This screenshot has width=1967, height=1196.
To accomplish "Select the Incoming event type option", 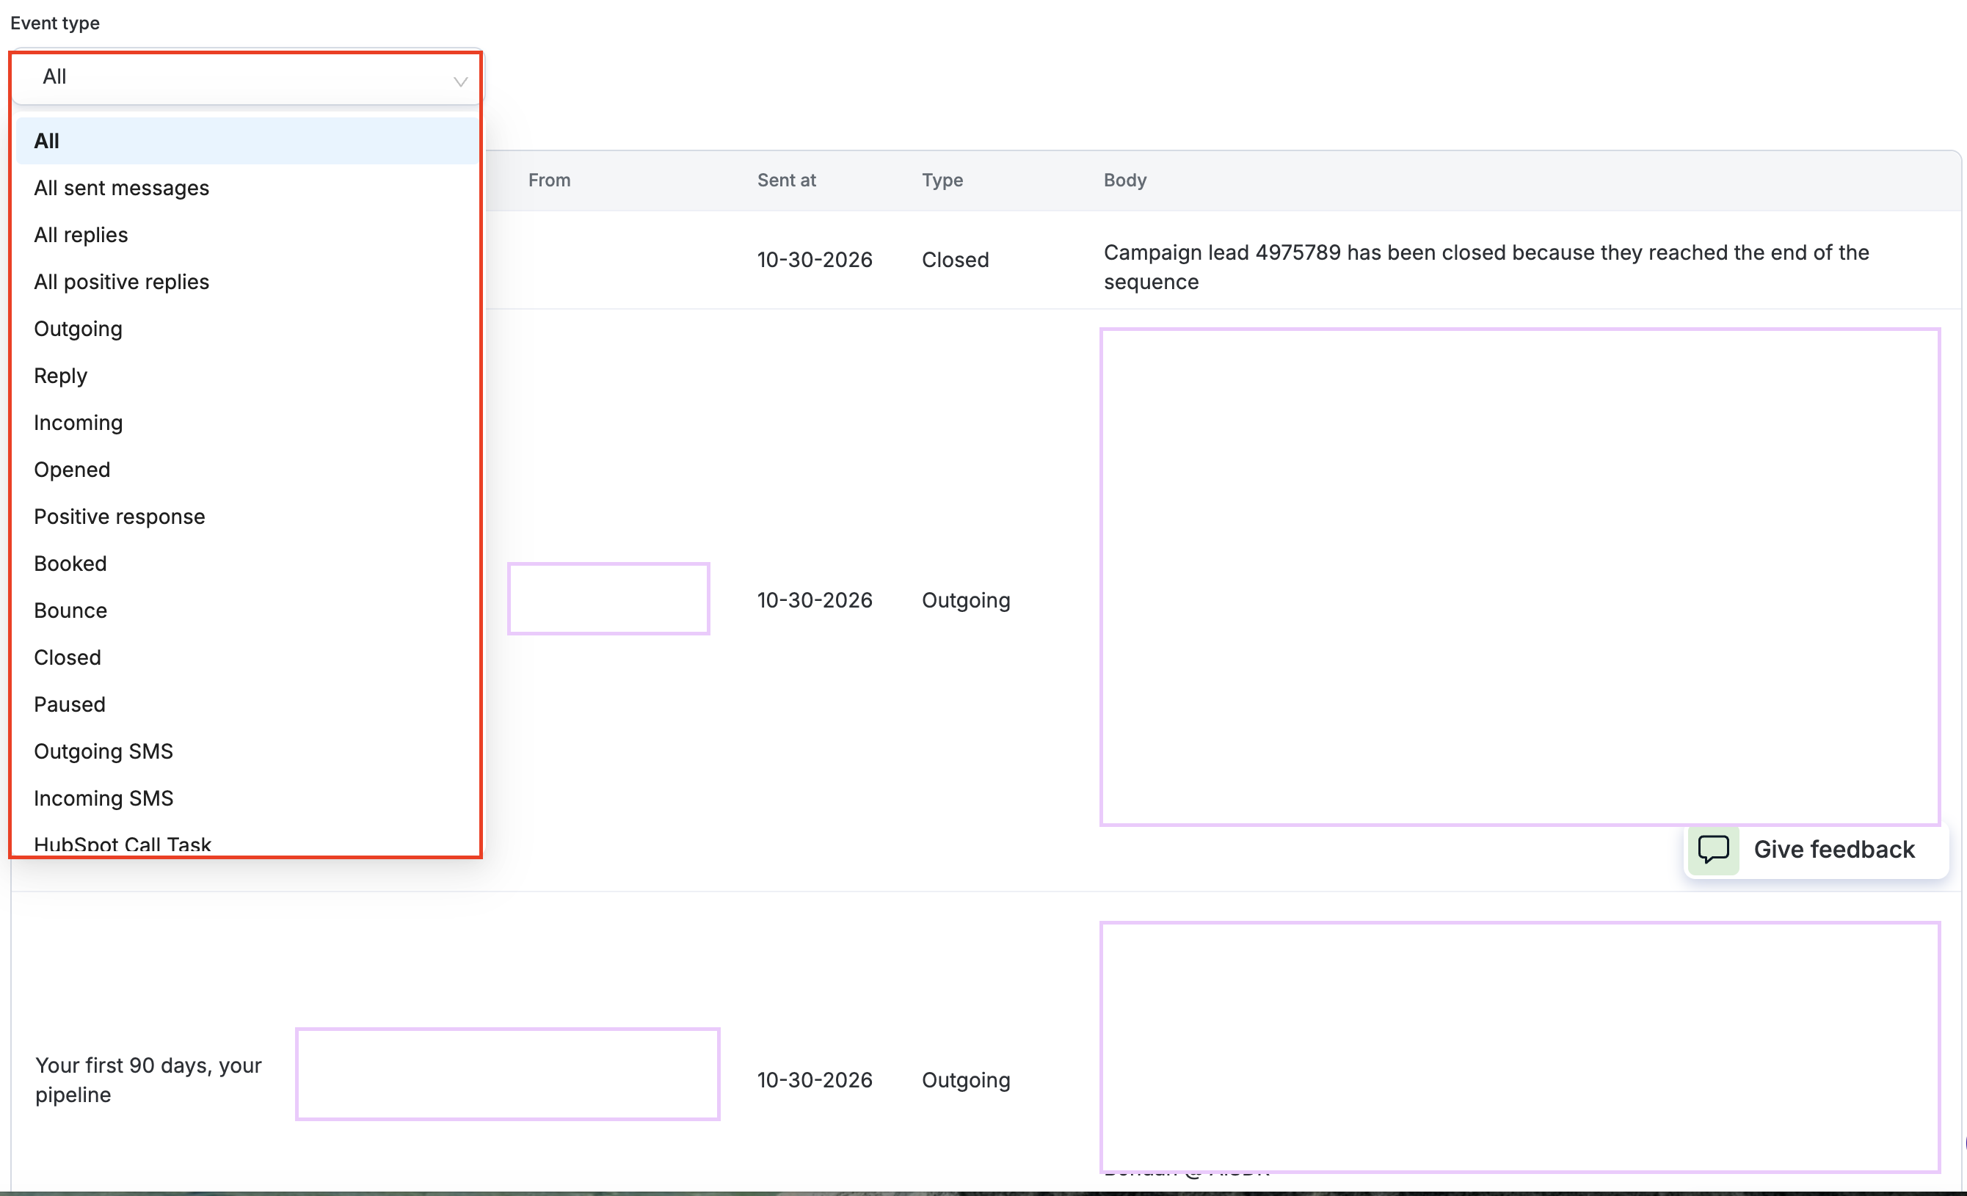I will [247, 423].
